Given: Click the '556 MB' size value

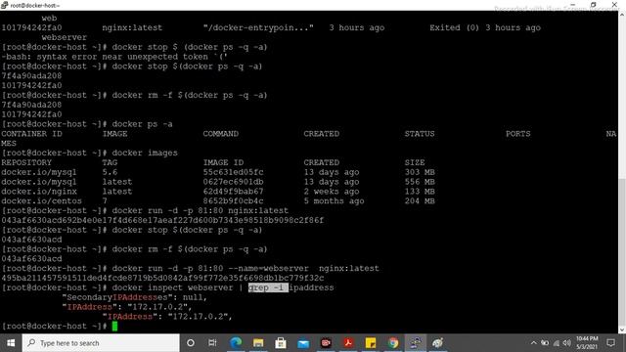Looking at the screenshot, I should tap(420, 182).
